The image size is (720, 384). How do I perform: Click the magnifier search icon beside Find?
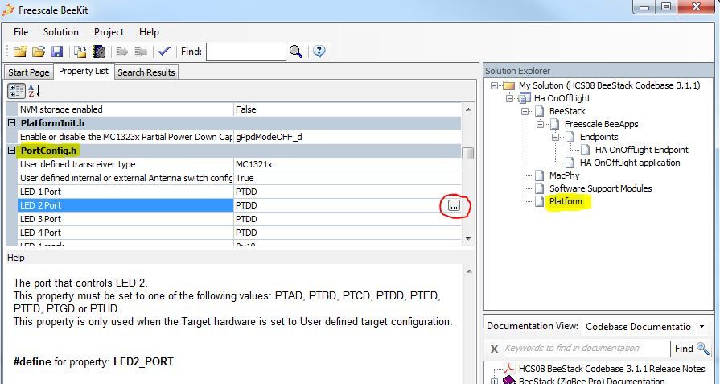coord(296,52)
